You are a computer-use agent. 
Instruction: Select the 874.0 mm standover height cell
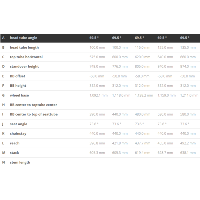pyautogui.click(x=188, y=66)
